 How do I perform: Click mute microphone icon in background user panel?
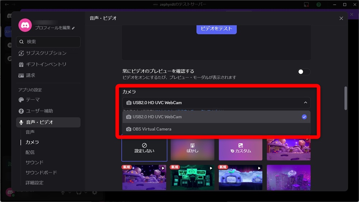(x=62, y=192)
